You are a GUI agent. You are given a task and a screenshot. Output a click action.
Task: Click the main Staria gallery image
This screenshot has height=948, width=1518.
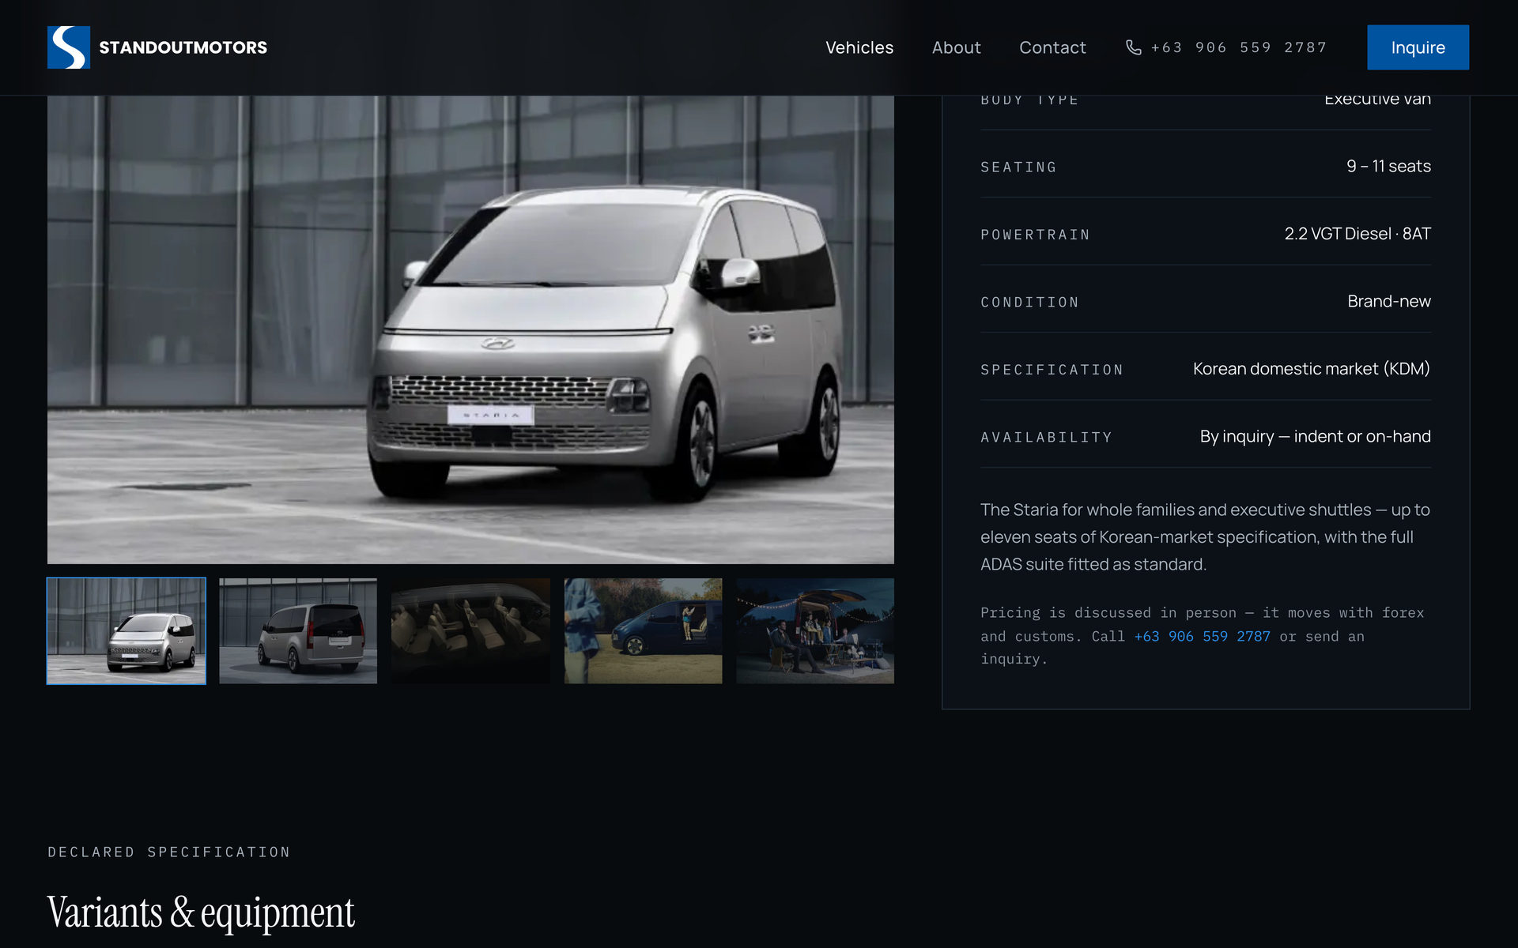(470, 329)
